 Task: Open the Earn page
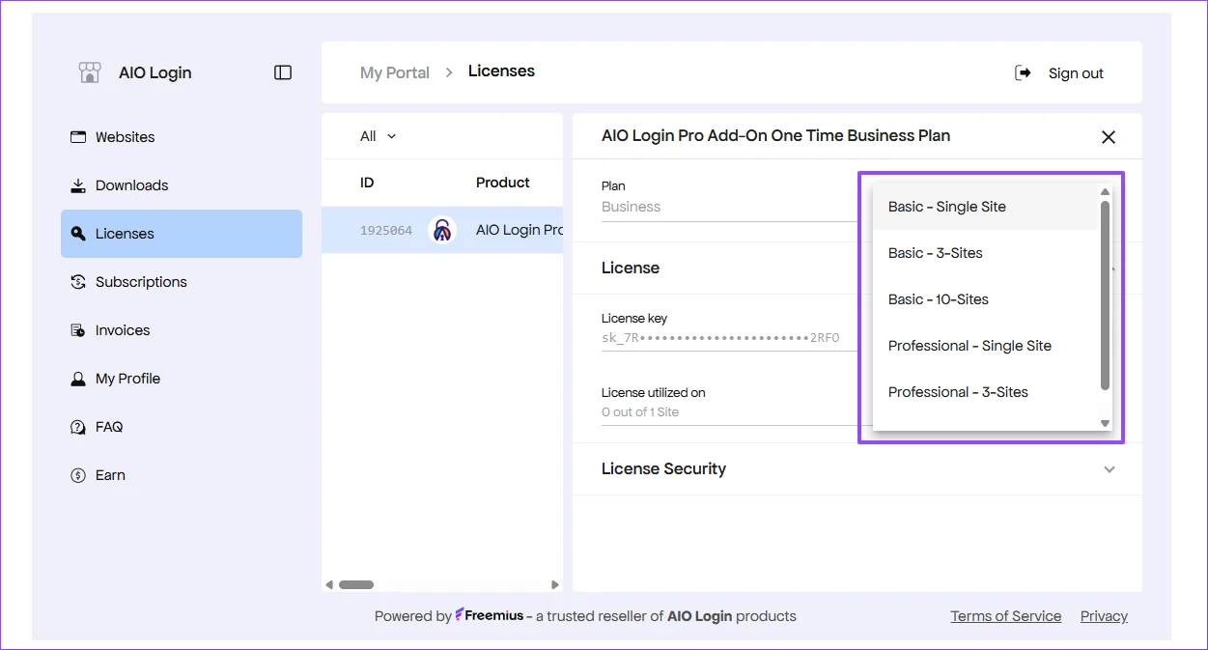182,475
